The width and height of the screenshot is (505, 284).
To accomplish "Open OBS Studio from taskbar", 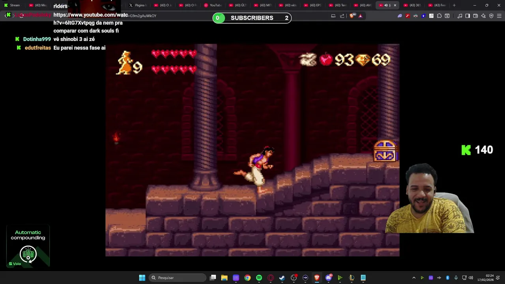I will click(294, 278).
